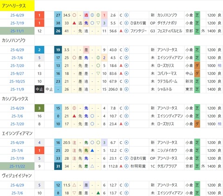Play race video in the odds 12.7 row
Viewport: 223px width, 196px height.
click(126, 185)
